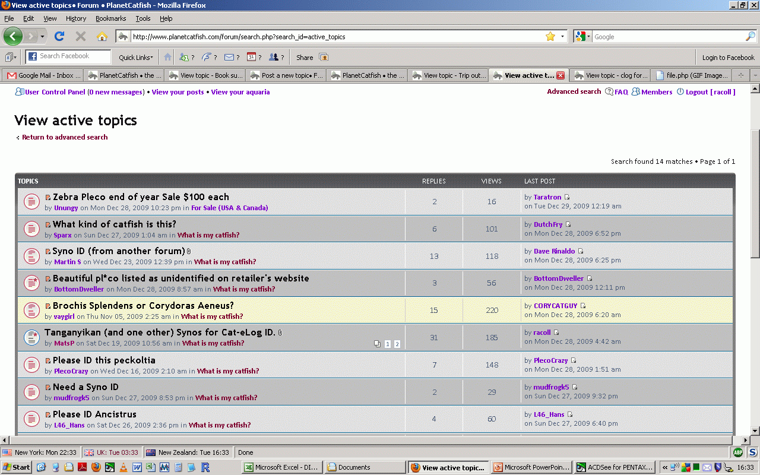760x475 pixels.
Task: Launch VLC from Quick Launch
Action: [x=123, y=467]
